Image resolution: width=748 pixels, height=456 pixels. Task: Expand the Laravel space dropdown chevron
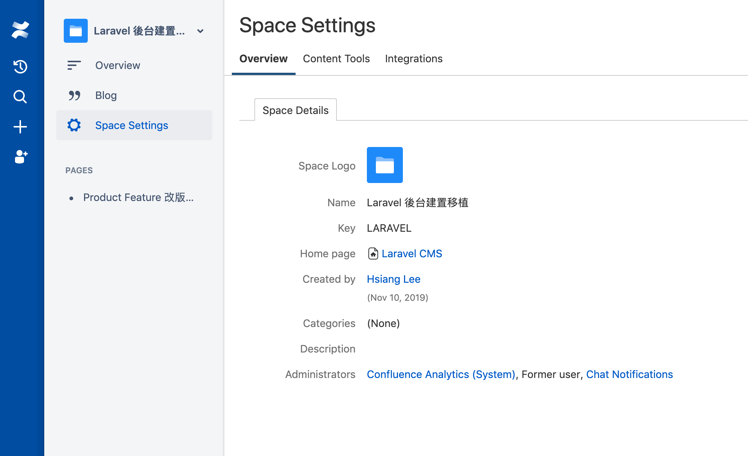tap(200, 31)
